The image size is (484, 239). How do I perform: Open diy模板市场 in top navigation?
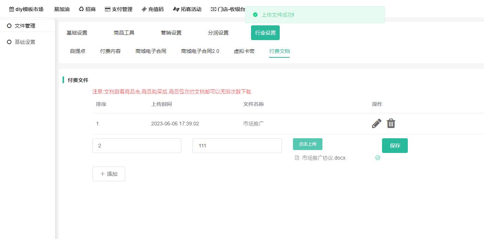click(26, 9)
